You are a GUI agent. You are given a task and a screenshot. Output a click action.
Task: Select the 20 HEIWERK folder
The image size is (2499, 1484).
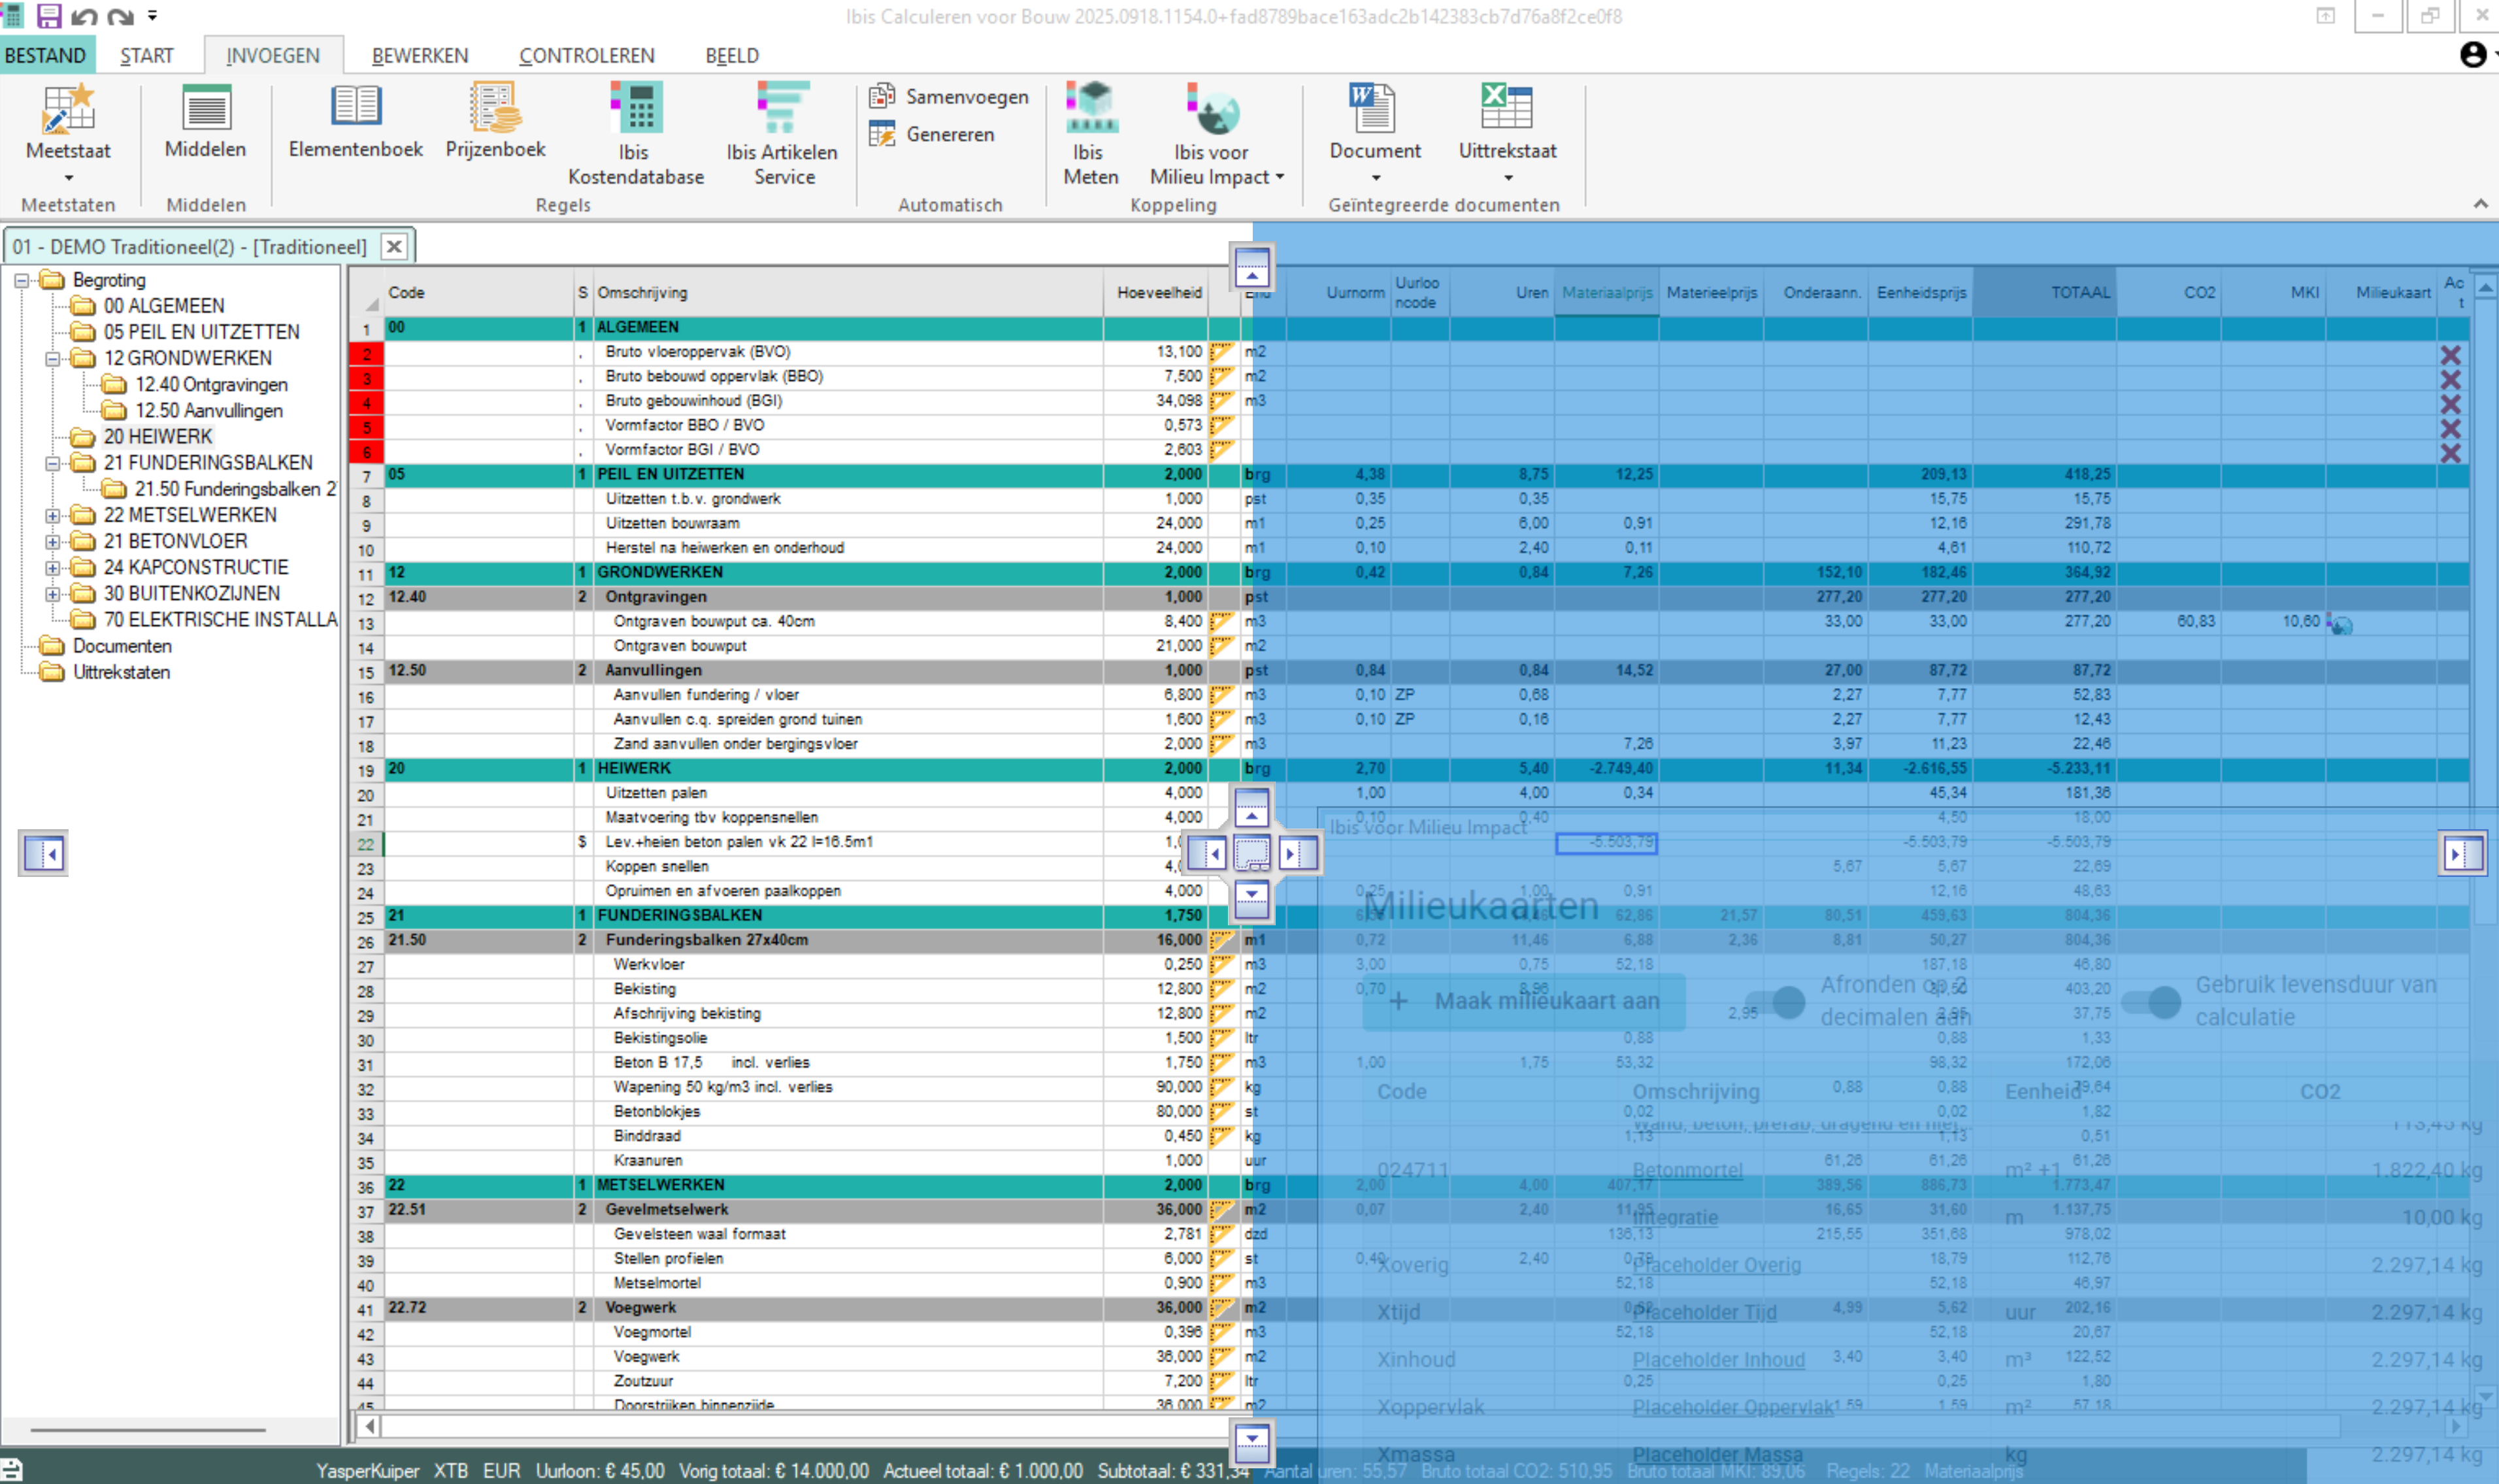click(157, 437)
